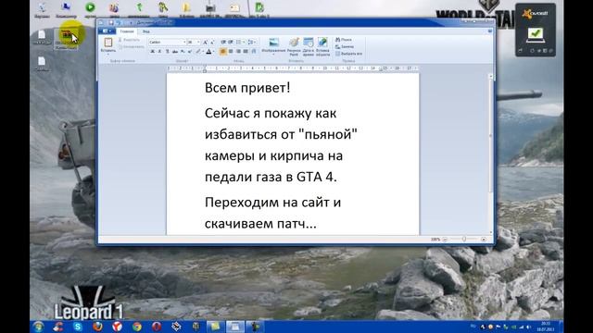The height and width of the screenshot is (333, 593).
Task: Click the Decrease indent icon
Action: click(223, 42)
